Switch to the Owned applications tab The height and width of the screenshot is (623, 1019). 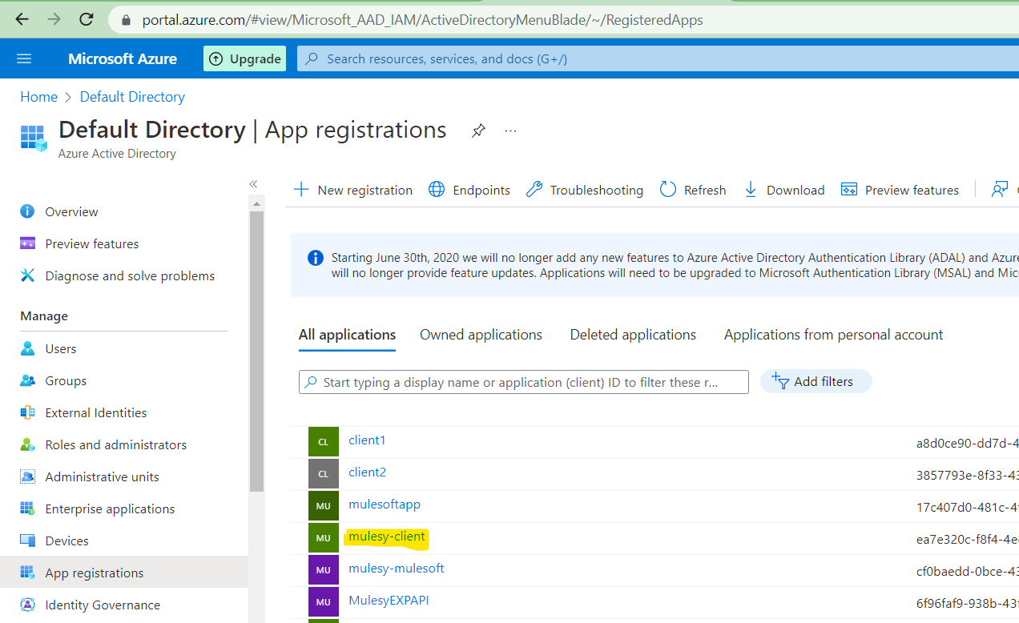[481, 335]
